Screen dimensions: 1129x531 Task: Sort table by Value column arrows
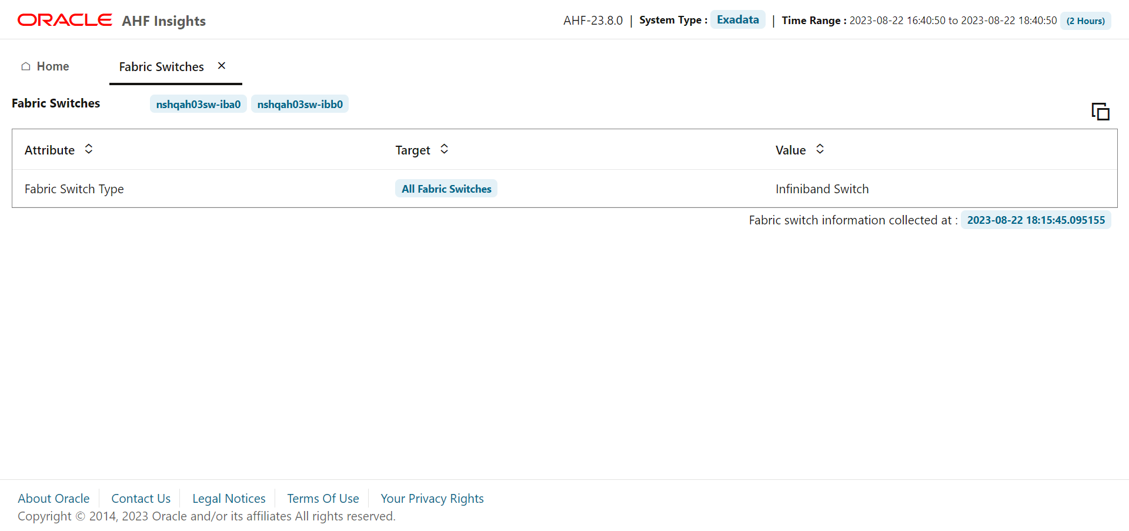point(820,149)
